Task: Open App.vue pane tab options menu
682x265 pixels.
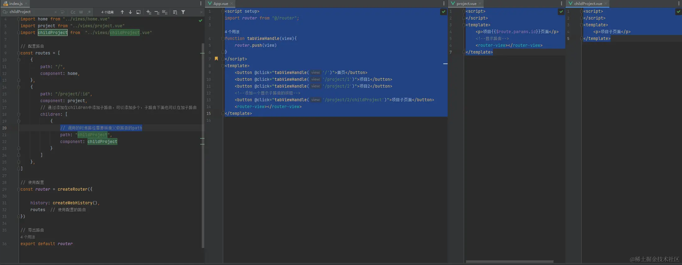Action: point(444,3)
